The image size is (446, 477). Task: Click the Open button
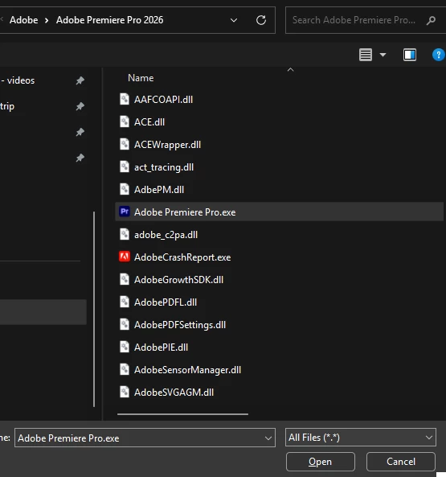[x=320, y=462]
